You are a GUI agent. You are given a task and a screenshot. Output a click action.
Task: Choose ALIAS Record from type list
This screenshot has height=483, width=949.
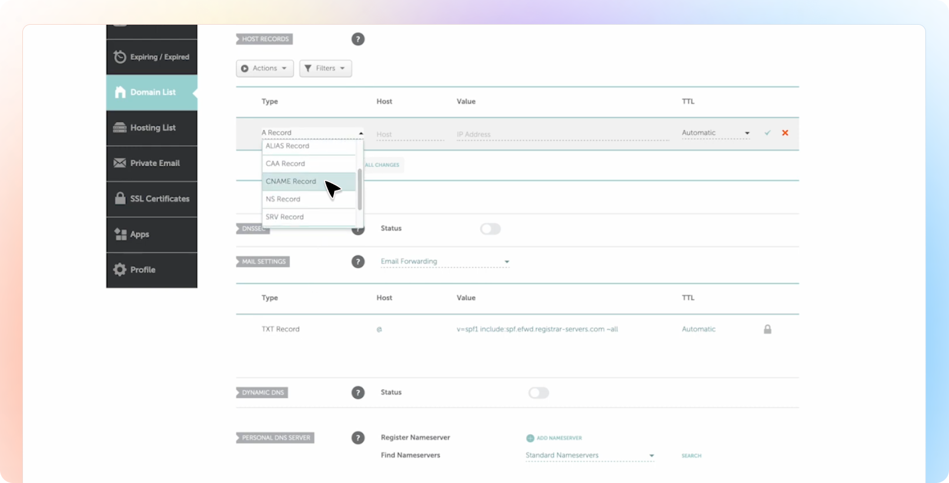pyautogui.click(x=309, y=146)
